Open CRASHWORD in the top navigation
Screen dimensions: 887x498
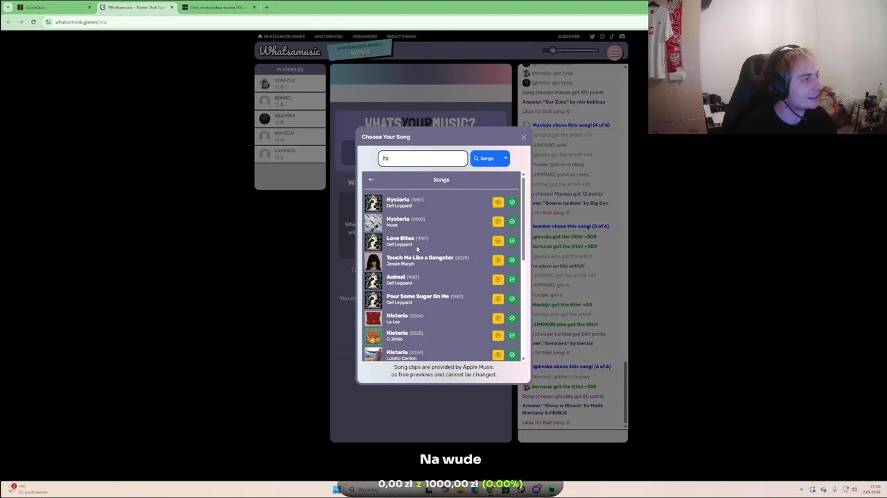pyautogui.click(x=365, y=37)
